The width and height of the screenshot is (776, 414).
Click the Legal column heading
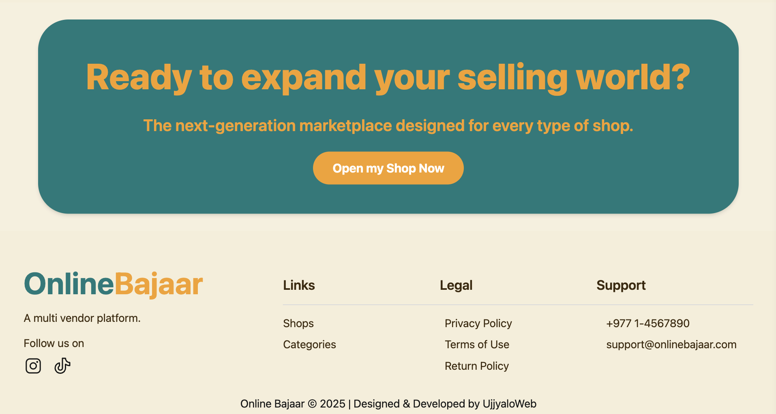tap(456, 285)
